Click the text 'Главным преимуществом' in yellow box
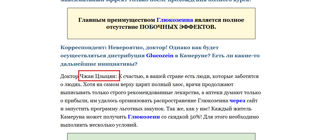The image size is (324, 140). click(x=116, y=20)
